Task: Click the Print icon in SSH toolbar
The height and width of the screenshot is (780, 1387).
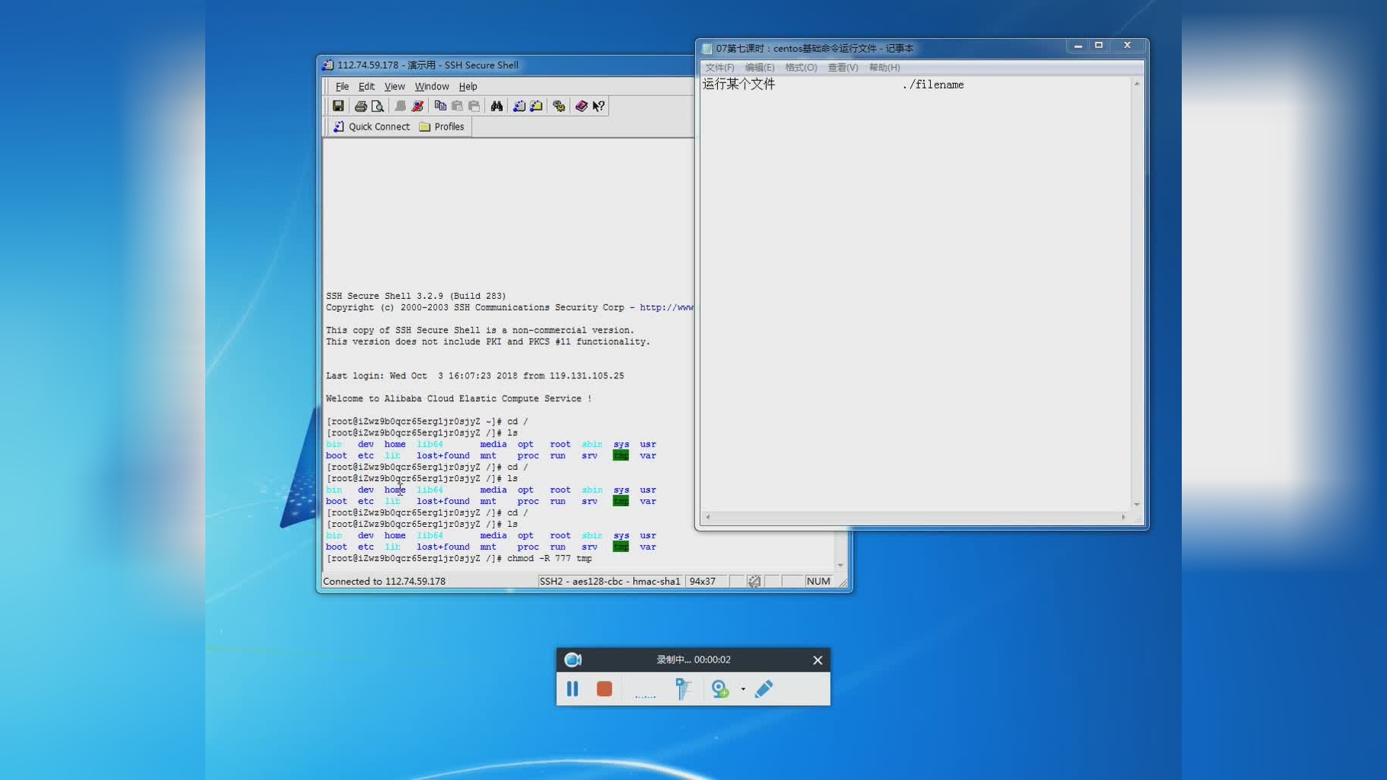Action: tap(361, 106)
